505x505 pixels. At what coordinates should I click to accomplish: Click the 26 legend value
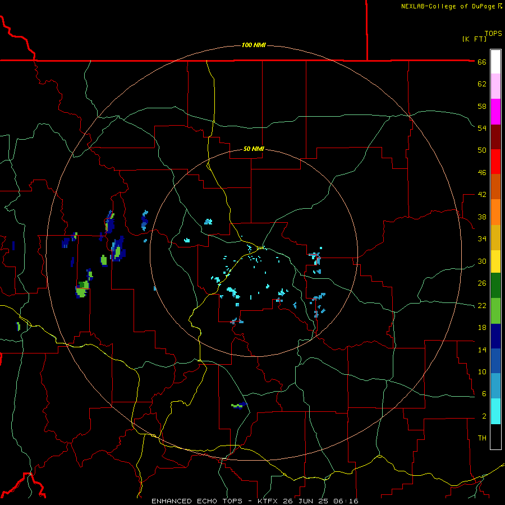[x=482, y=283]
